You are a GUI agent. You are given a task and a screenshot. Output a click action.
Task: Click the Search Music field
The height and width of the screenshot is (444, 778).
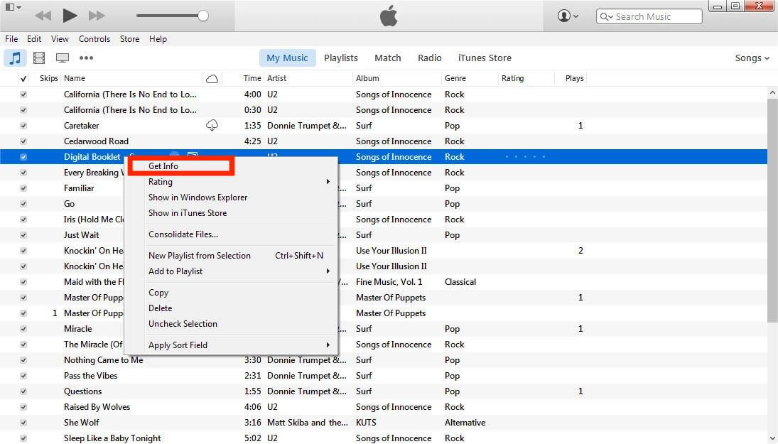pos(649,16)
